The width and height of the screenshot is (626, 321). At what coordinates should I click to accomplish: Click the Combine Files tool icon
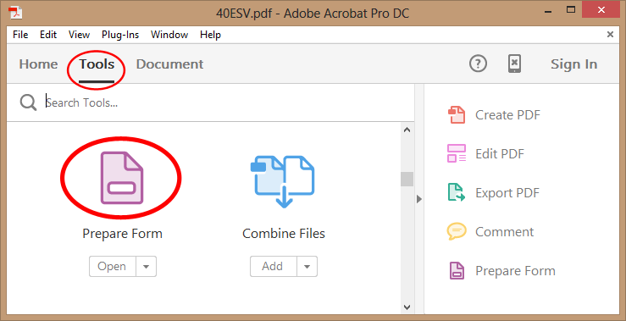pyautogui.click(x=283, y=181)
